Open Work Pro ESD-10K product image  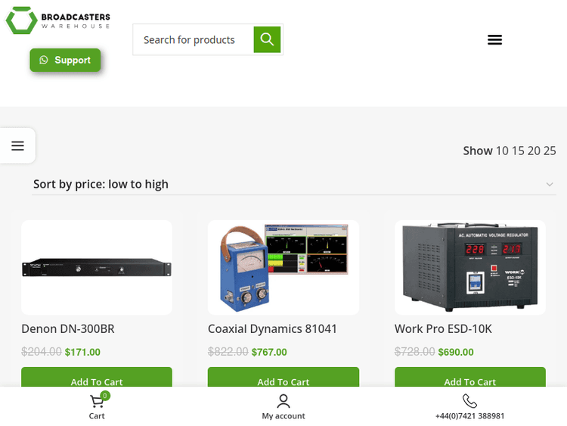pyautogui.click(x=469, y=267)
